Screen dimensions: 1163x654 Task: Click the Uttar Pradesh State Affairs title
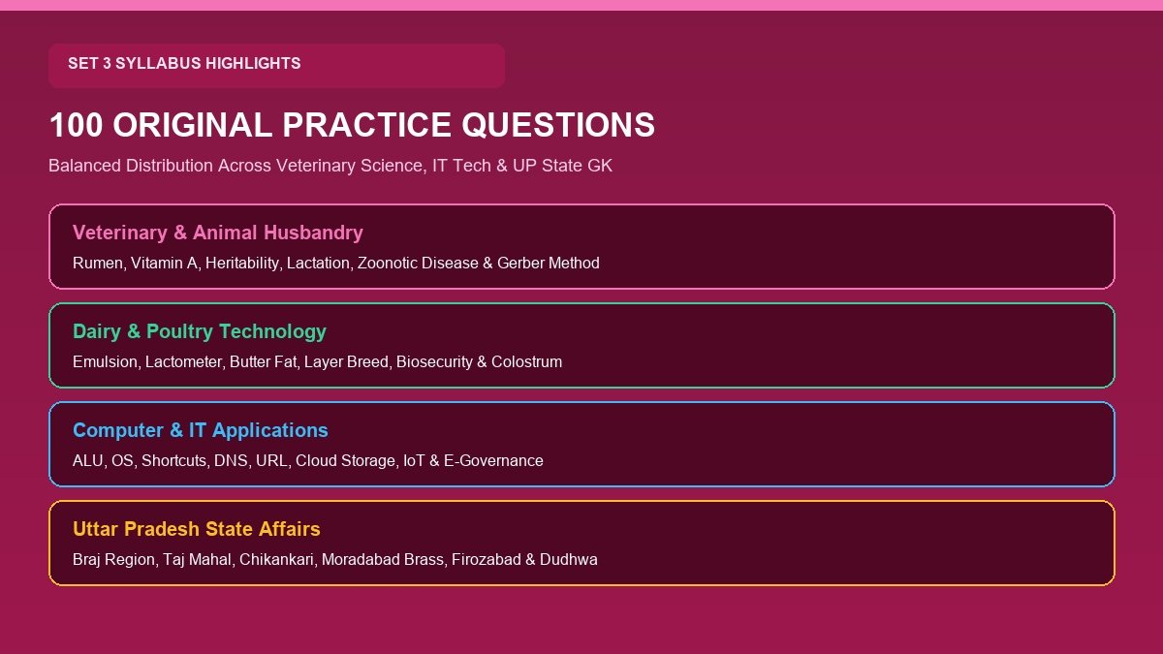(197, 529)
